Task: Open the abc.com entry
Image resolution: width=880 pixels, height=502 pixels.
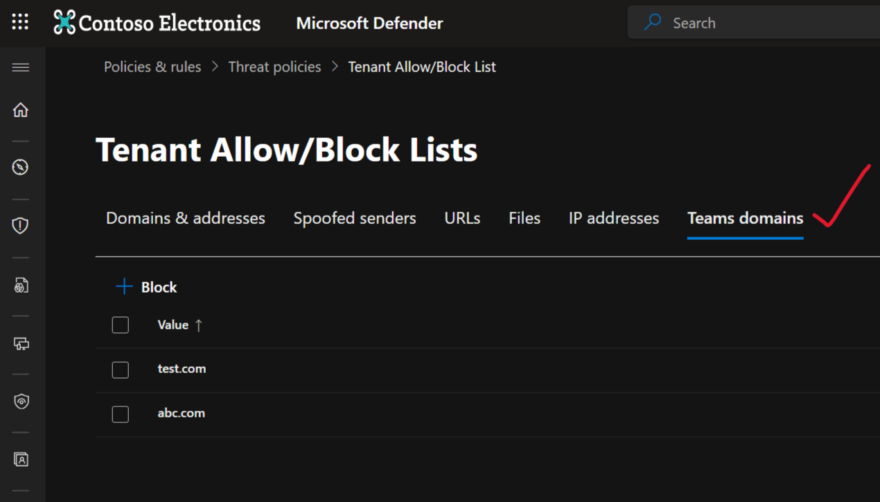Action: pos(182,413)
